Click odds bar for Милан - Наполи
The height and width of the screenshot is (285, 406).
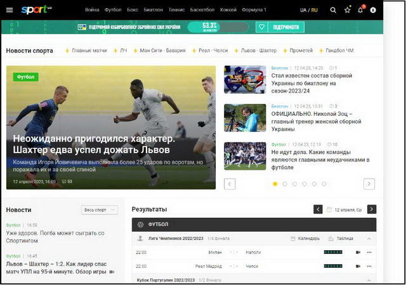click(333, 252)
